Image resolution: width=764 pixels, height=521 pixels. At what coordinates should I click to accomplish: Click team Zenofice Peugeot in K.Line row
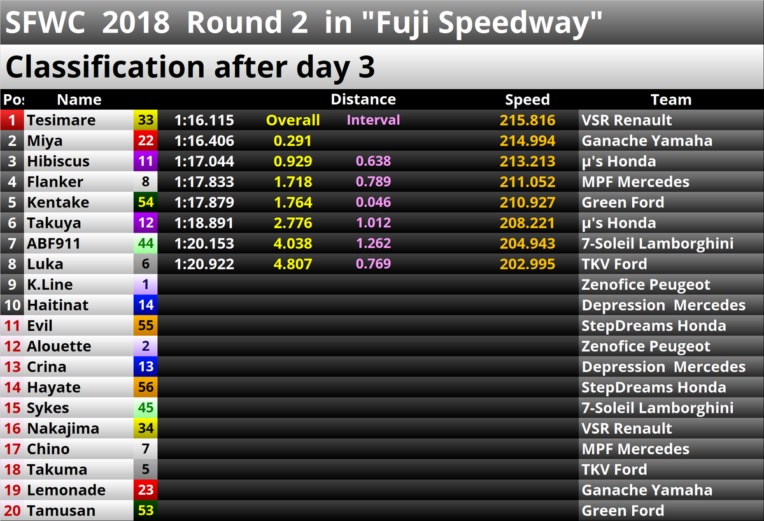point(646,285)
